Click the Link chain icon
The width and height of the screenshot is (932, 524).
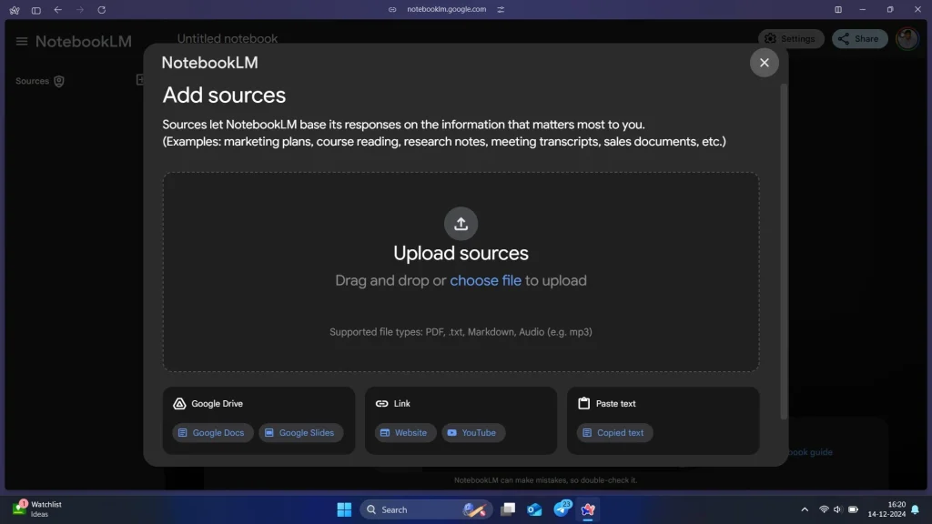(x=381, y=403)
